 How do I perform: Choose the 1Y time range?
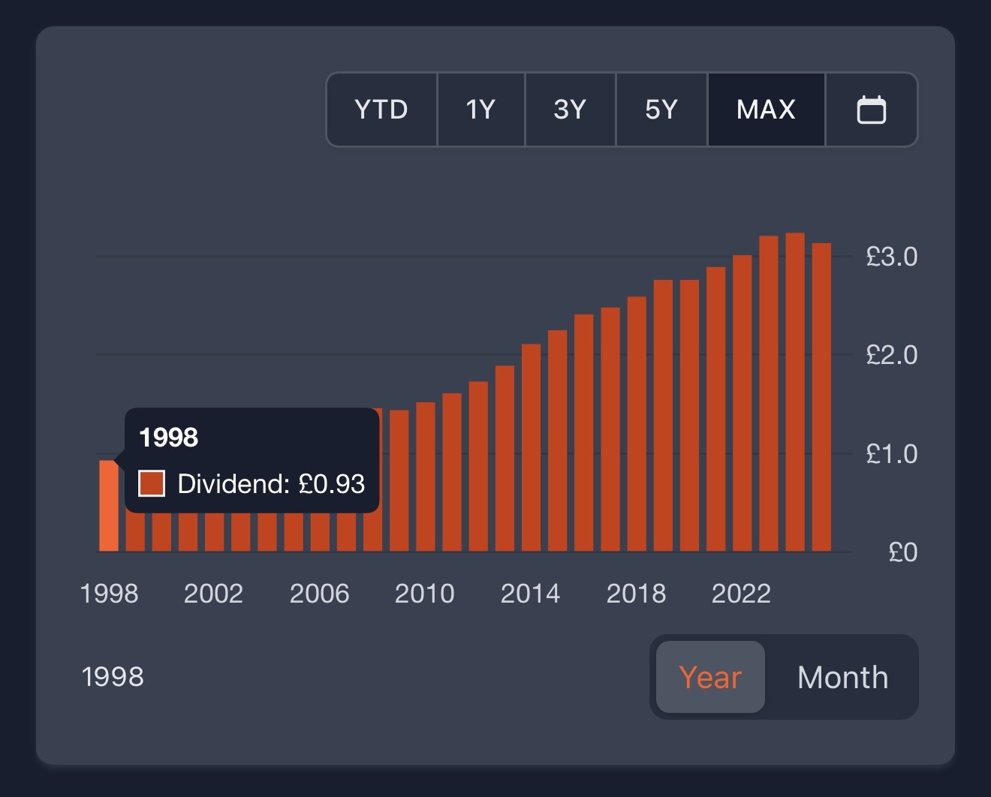tap(480, 110)
